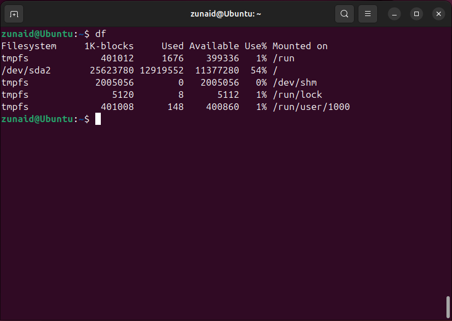
Task: Click the Mounted on column header
Action: [300, 46]
